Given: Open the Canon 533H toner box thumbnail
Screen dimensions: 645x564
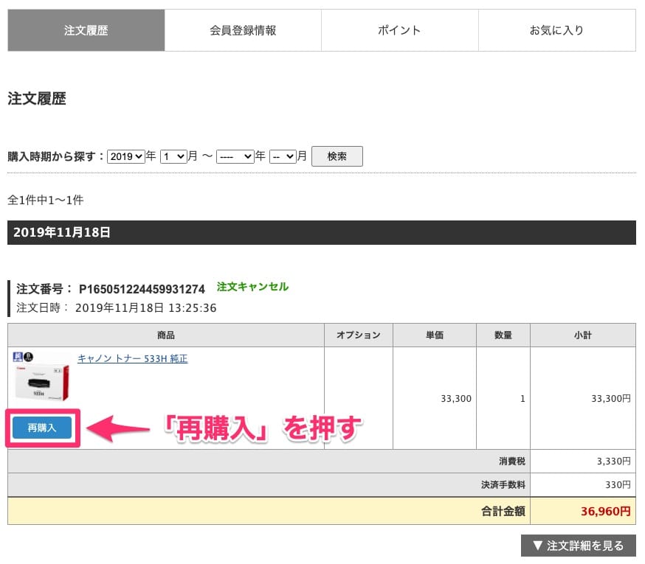Looking at the screenshot, I should pos(42,382).
